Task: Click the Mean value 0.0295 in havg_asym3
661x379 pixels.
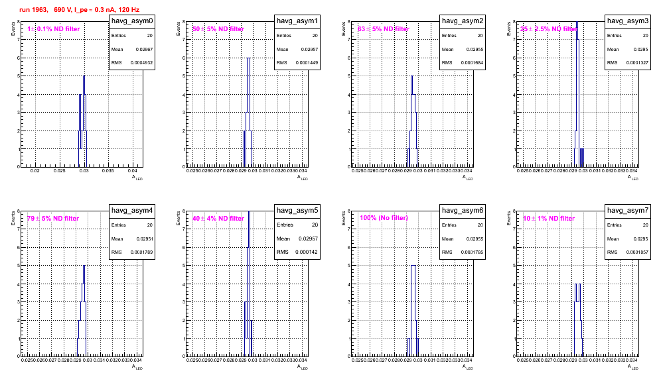Action: coord(641,49)
